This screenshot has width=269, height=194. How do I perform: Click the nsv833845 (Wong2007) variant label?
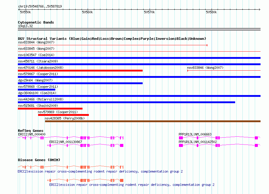[36, 49]
